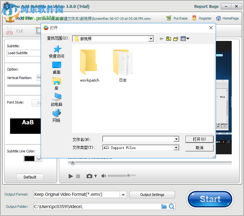Screen dimensions: 244x216
Task: Select Libraries (库) in sidebar
Action: [x=56, y=84]
